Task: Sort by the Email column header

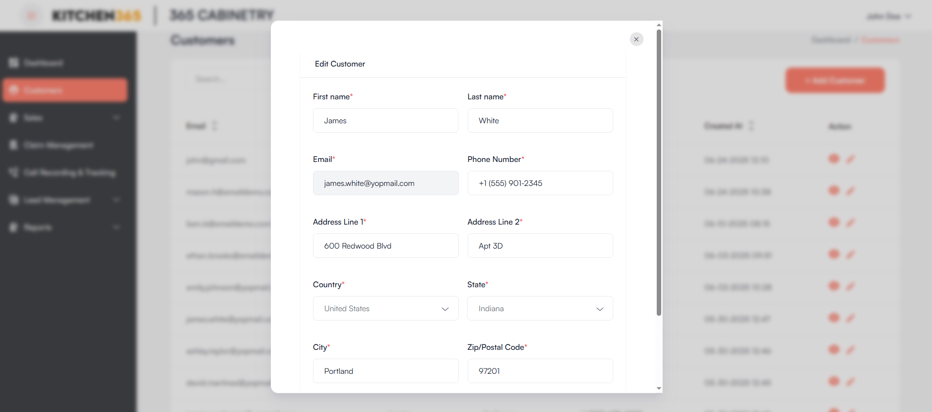Action: point(201,126)
